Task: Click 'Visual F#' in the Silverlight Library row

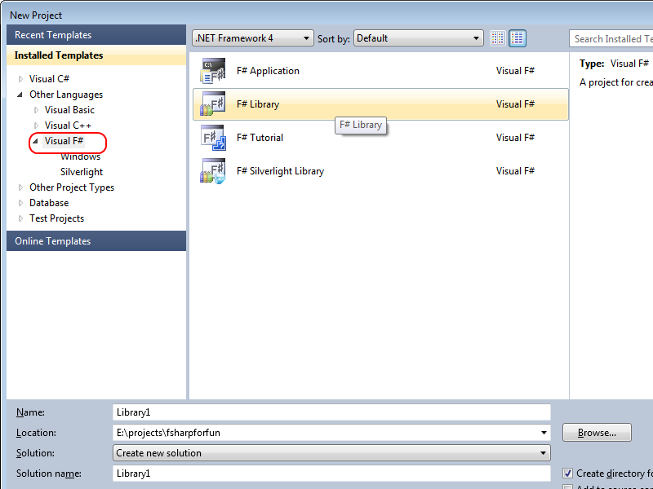Action: (x=515, y=171)
